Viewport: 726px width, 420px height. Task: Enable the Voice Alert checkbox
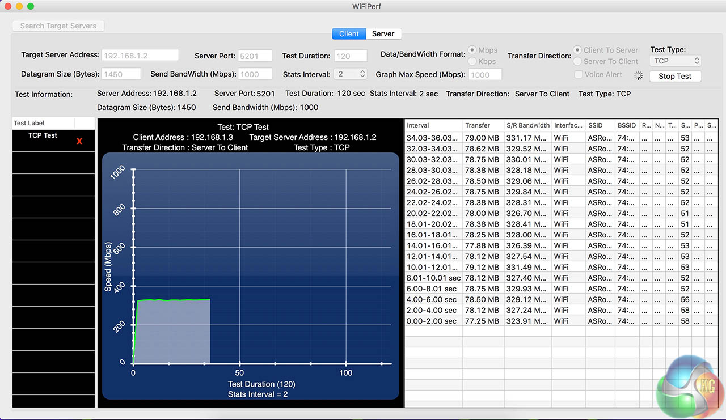[x=578, y=74]
